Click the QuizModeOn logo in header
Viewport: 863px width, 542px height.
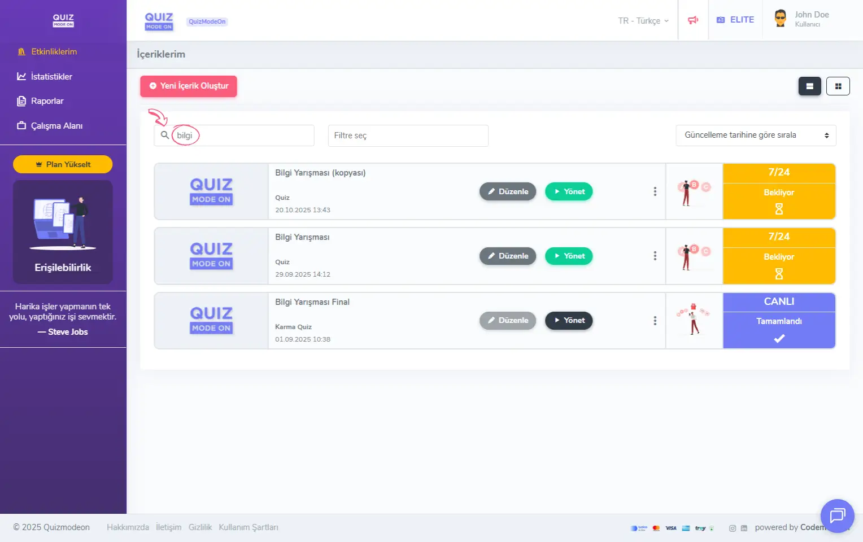click(159, 21)
